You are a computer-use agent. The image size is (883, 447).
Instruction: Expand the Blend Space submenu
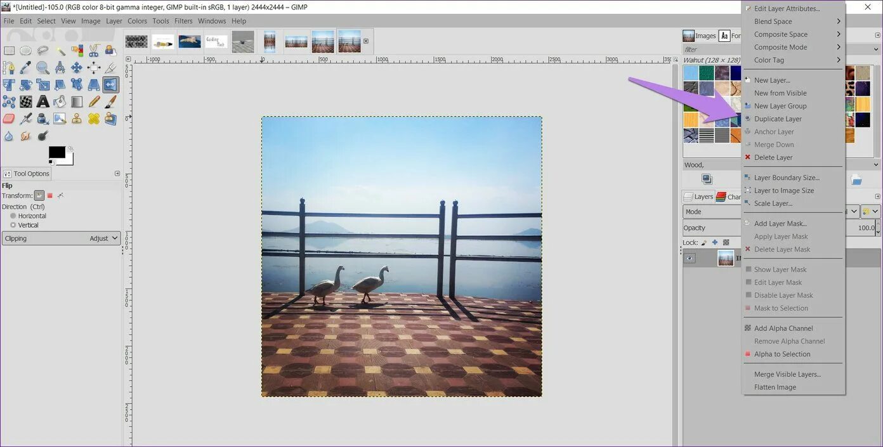[794, 22]
